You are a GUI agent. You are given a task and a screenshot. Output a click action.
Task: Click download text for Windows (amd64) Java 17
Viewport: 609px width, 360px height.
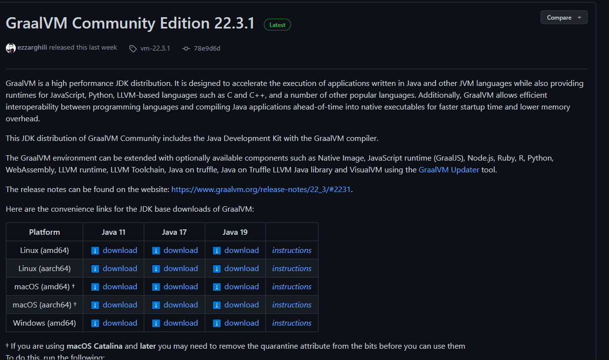pyautogui.click(x=181, y=323)
